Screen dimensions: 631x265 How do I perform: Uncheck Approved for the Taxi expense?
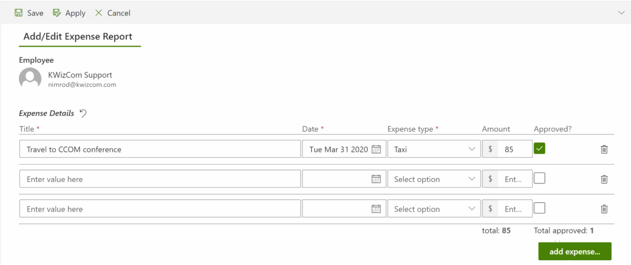(x=540, y=148)
